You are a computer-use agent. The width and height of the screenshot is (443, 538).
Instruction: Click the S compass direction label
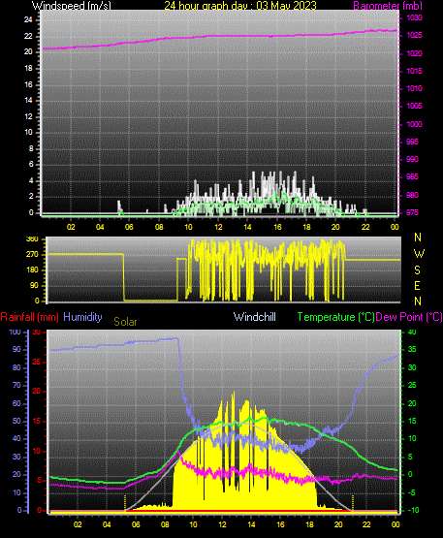417,270
